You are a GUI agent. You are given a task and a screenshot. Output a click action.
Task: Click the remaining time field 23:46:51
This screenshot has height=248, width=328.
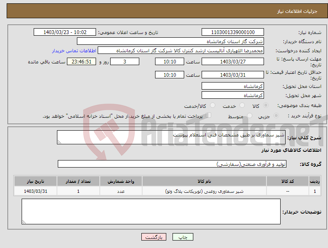click(x=81, y=61)
